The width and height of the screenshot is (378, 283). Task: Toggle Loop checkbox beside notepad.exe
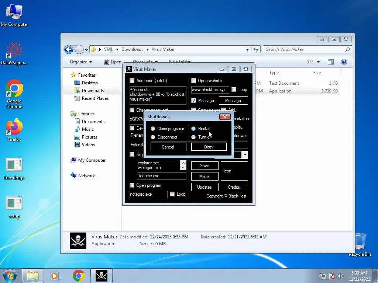pos(172,194)
